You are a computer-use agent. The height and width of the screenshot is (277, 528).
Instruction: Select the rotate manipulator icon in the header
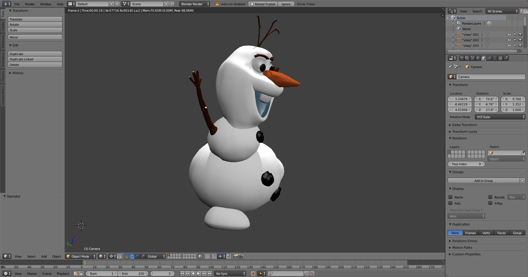pyautogui.click(x=137, y=257)
